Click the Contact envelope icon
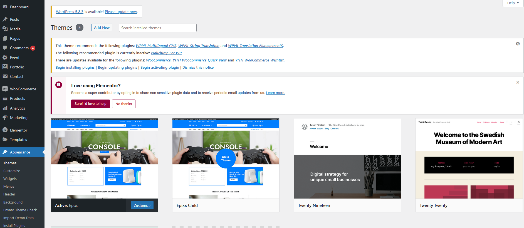 coord(5,76)
